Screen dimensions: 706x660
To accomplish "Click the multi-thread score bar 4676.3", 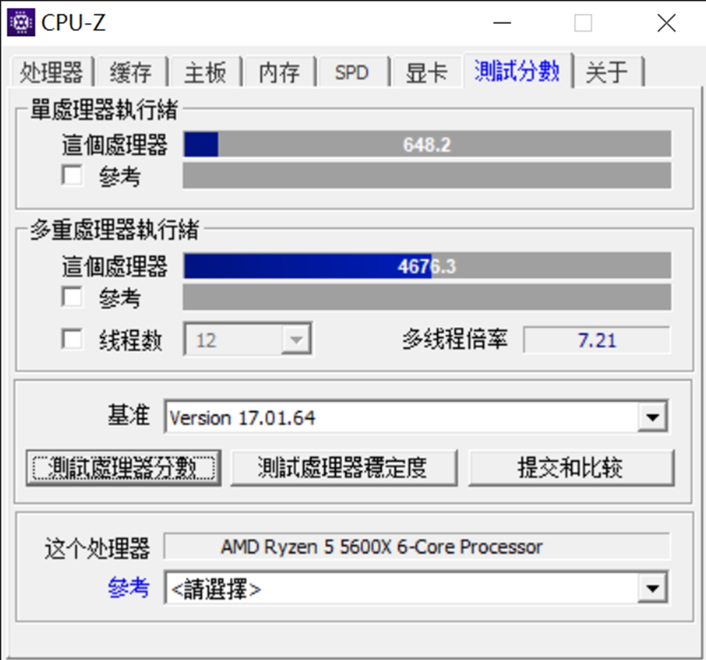I will click(x=426, y=266).
